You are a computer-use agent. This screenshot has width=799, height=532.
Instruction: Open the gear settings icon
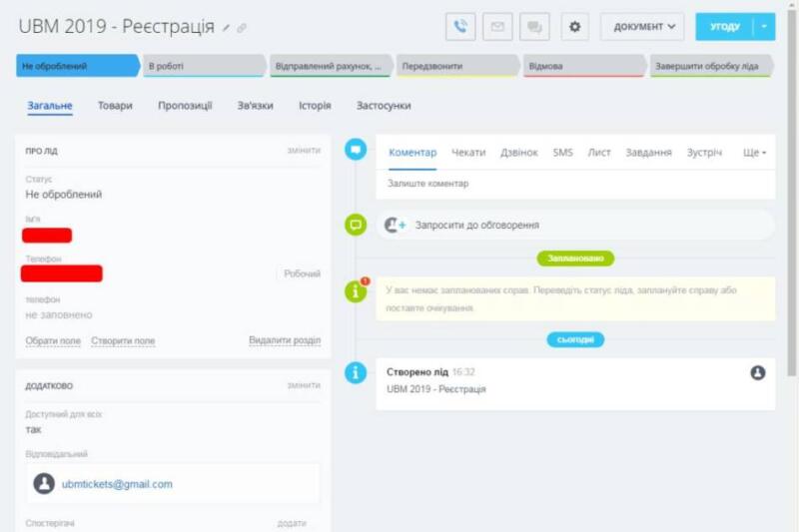[x=574, y=27]
